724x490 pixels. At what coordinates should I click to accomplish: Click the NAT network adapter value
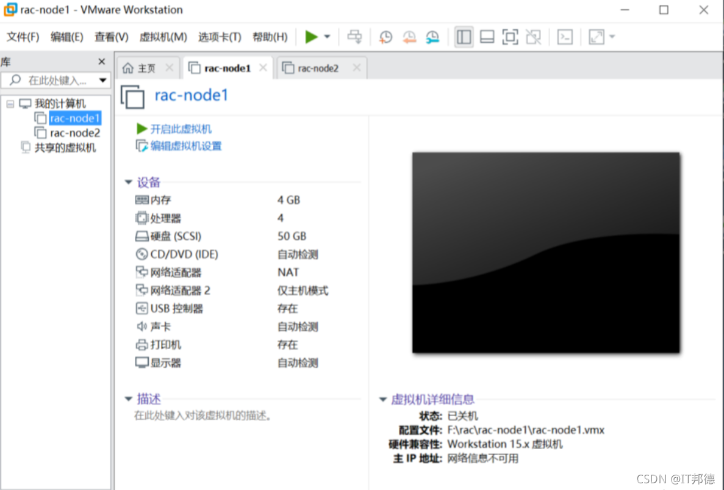click(x=288, y=273)
